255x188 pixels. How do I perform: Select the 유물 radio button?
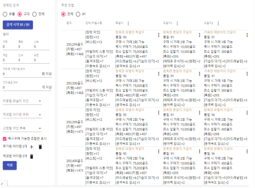pos(5,14)
